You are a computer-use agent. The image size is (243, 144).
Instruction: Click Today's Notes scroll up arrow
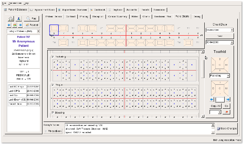point(213,125)
